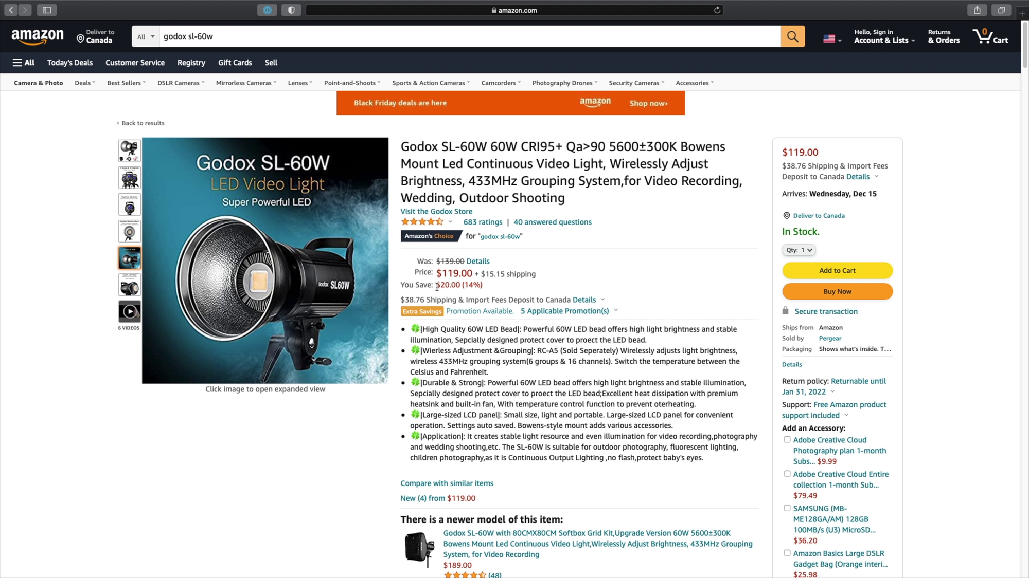Visit the Godox Store link
Viewport: 1029px width, 578px height.
click(x=436, y=211)
